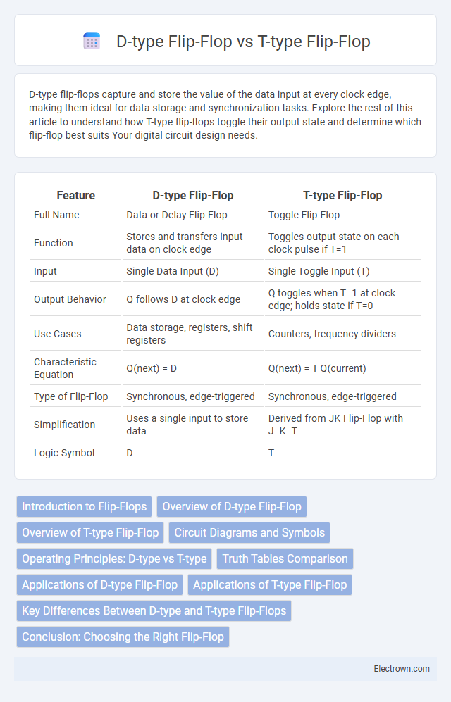
Task: Open Operating Principles: D-type vs T-type
Action: click(114, 558)
